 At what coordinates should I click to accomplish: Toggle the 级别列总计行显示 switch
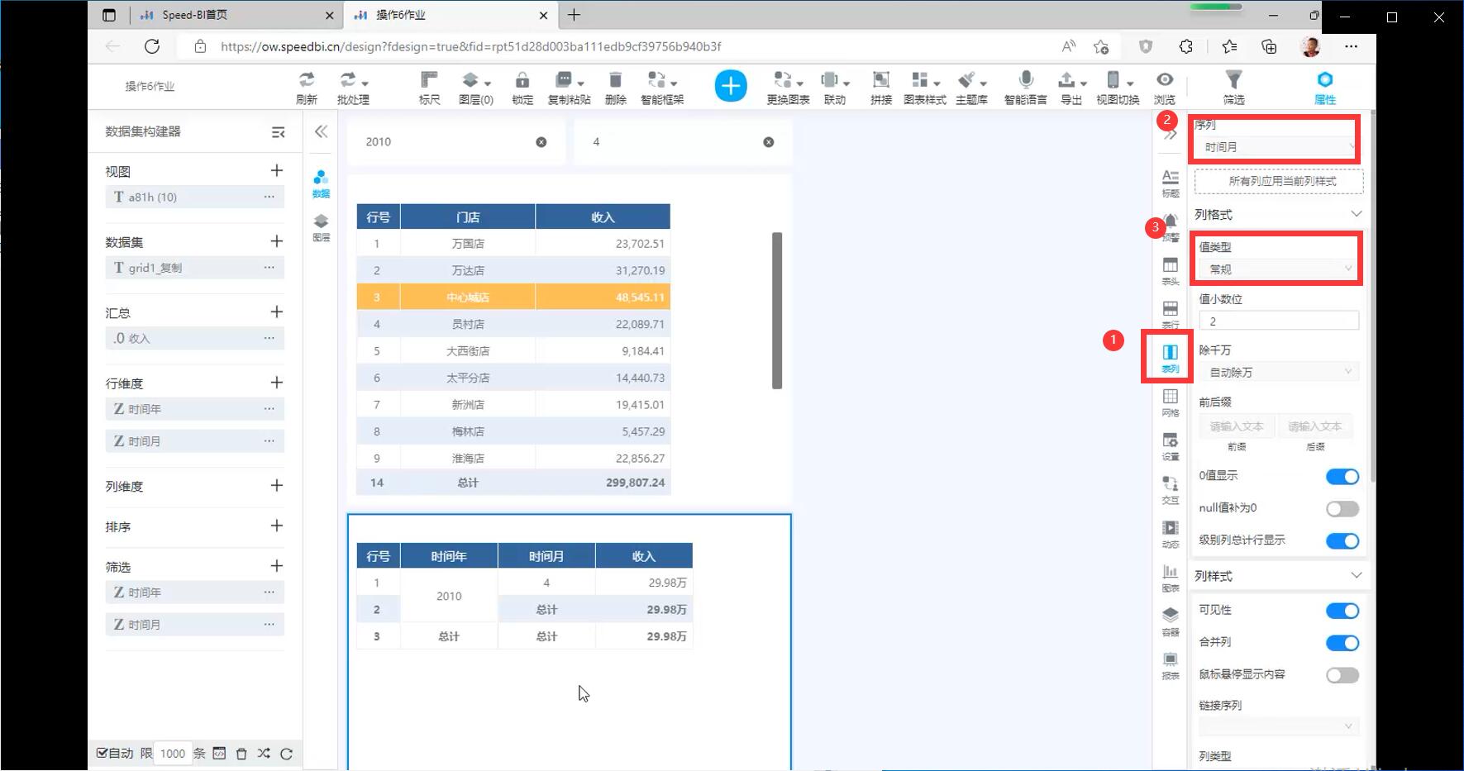point(1342,540)
